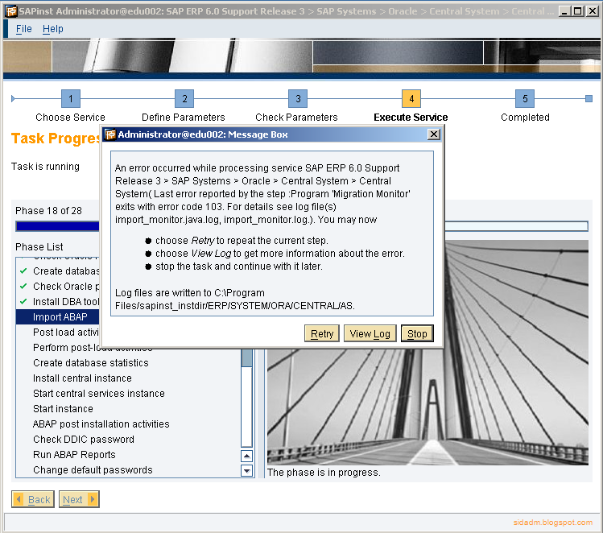Select the Check DDIC password phase
Screen dimensions: 603x533
coord(84,439)
